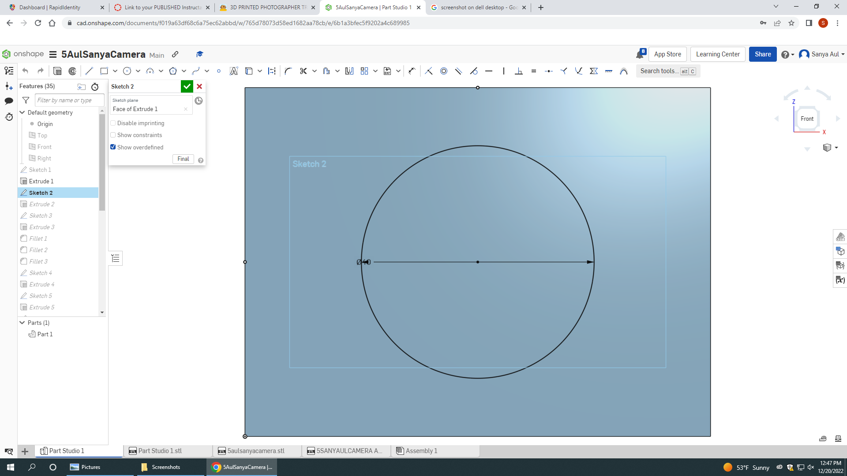Click the Mirror tool icon
The height and width of the screenshot is (476, 847).
coord(349,71)
